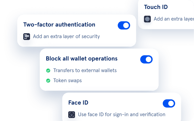Toggle the Two-factor authentication switch
The image size is (194, 121).
(x=124, y=25)
